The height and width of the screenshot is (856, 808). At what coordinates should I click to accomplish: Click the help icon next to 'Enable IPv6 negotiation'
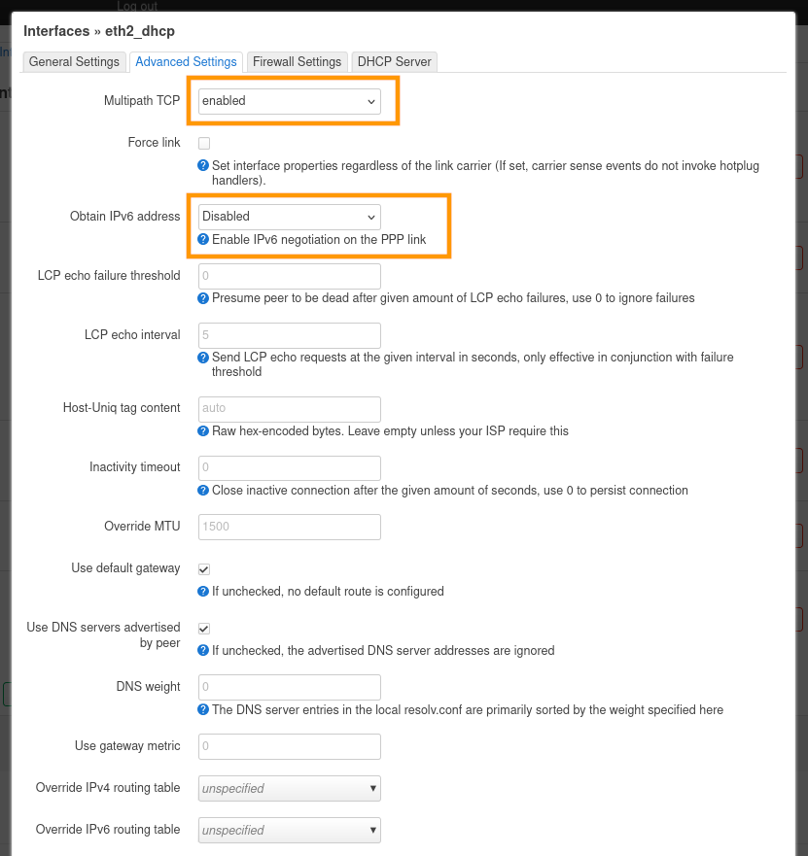click(x=203, y=239)
